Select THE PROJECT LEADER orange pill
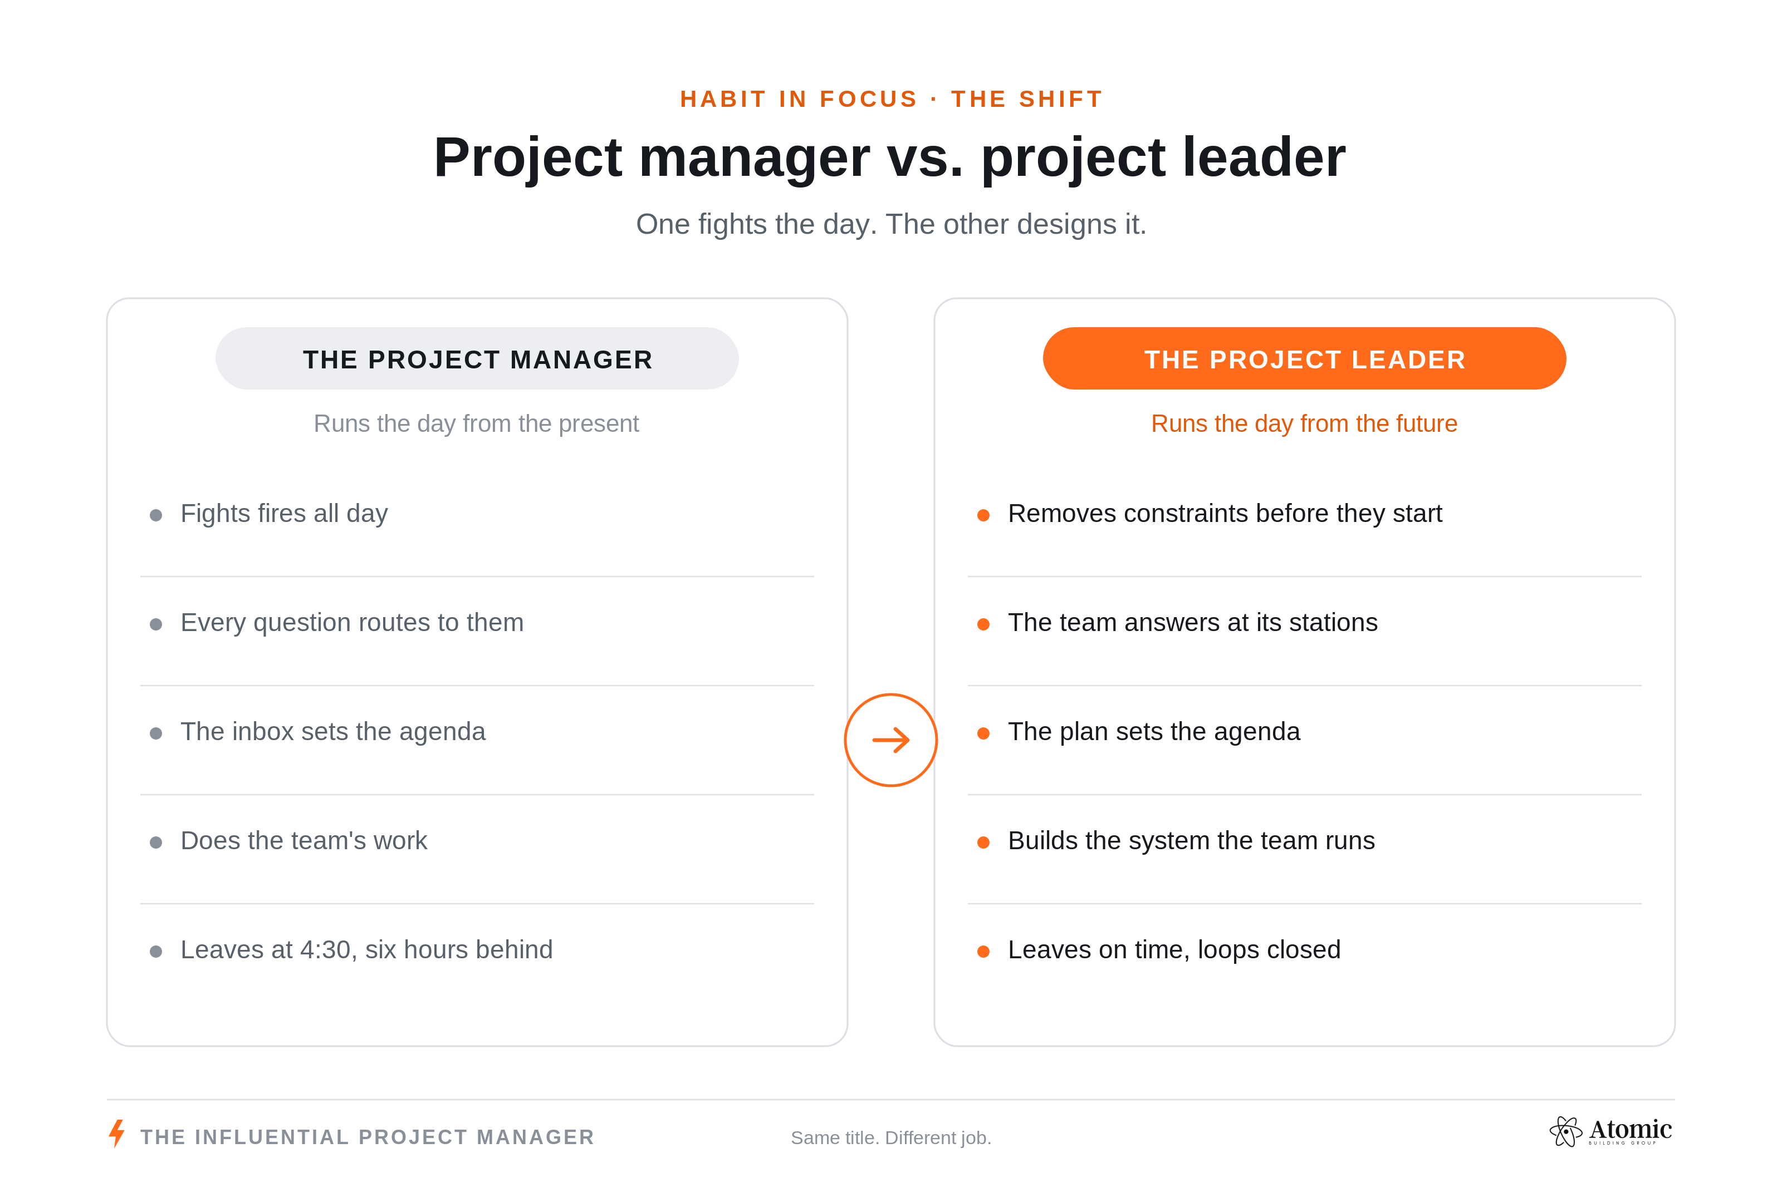This screenshot has width=1782, height=1202. coord(1304,358)
